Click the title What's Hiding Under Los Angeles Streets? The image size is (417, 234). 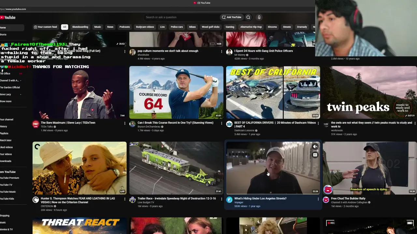[x=260, y=199]
